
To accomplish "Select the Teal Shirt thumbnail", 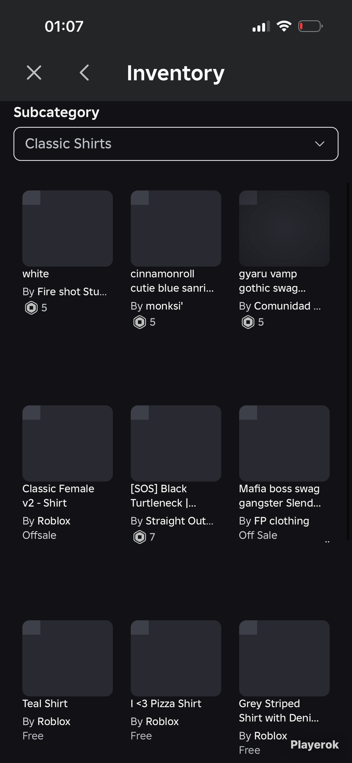I will [68, 658].
